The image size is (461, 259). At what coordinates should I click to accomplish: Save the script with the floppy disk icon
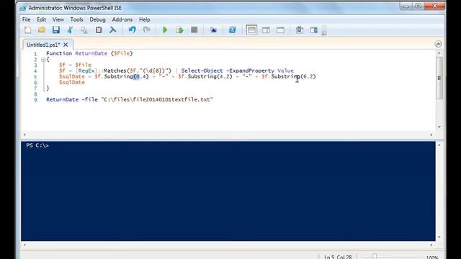pos(56,29)
